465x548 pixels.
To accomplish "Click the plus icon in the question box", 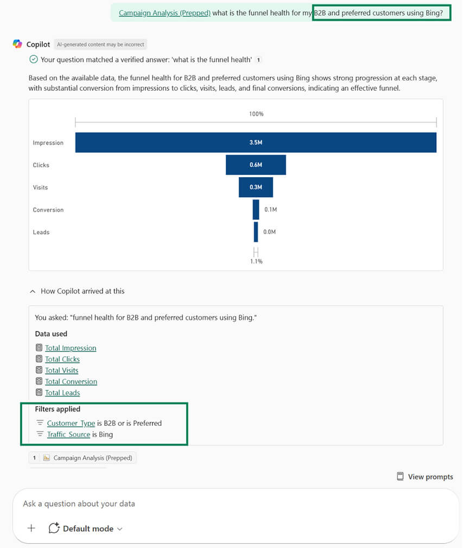I will (31, 528).
